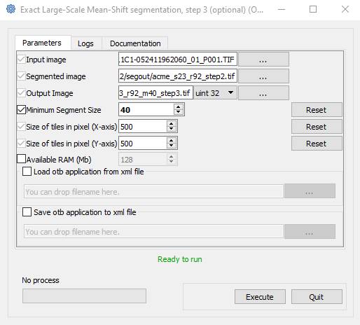This screenshot has width=360, height=325.
Task: Browse for Segmented image file
Action: [x=263, y=76]
